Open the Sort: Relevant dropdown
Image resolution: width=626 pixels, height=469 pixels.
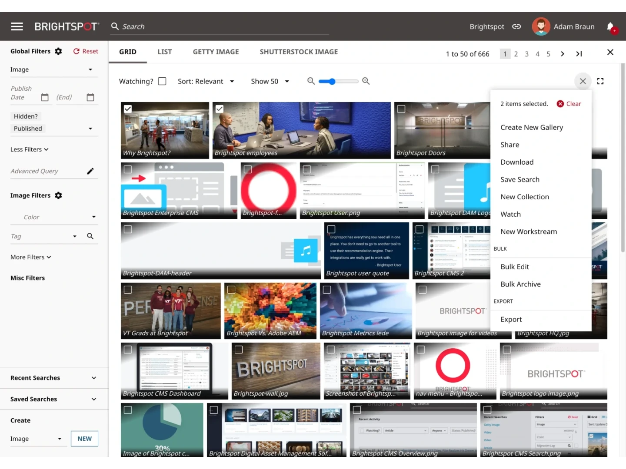click(x=206, y=81)
